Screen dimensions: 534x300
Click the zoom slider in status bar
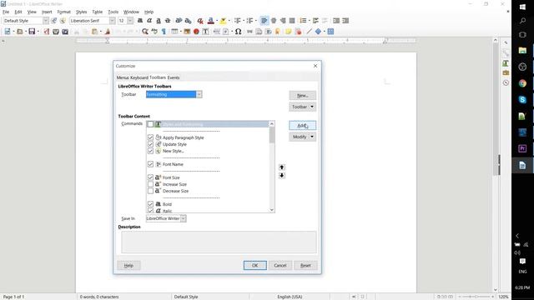point(476,297)
